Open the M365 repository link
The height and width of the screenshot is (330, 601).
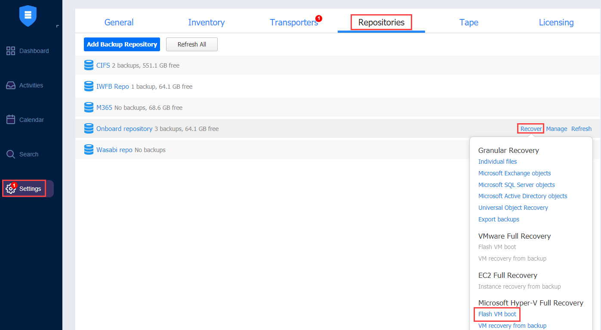(x=104, y=108)
